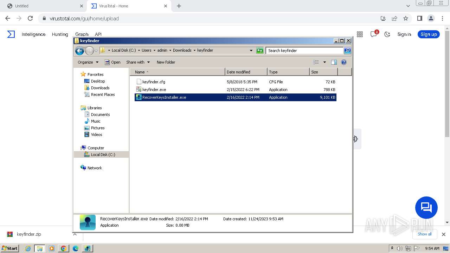Open a new Chrome tab

coord(179,6)
